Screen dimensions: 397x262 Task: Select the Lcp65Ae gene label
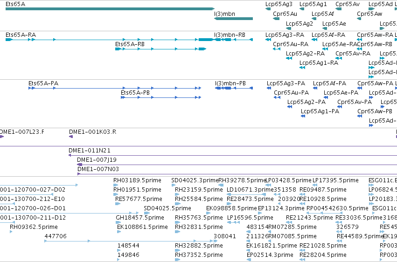(334, 23)
